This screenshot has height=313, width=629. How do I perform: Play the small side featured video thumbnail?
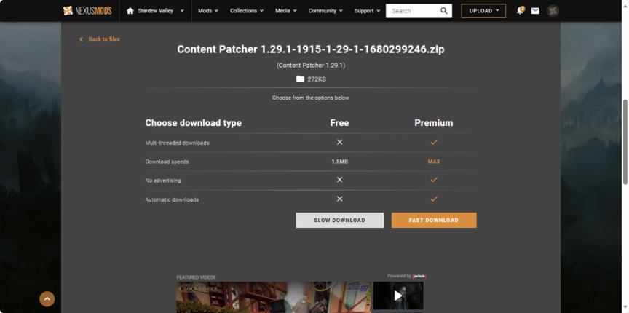pos(398,296)
